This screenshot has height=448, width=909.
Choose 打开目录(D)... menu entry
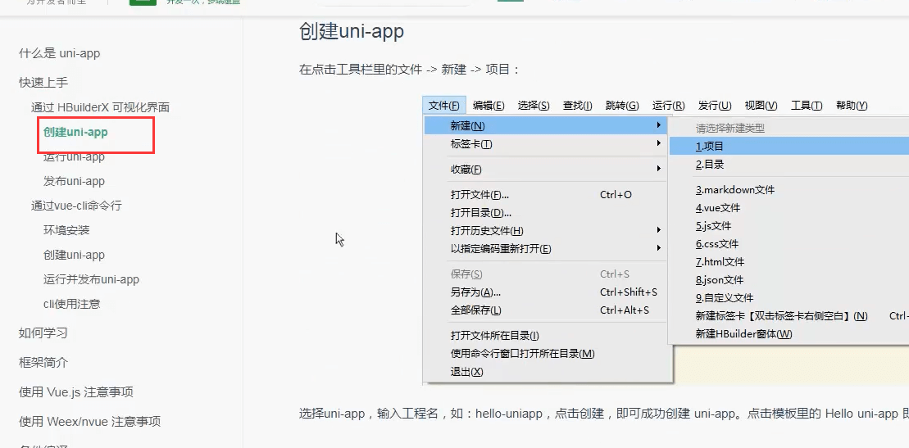[x=546, y=213]
